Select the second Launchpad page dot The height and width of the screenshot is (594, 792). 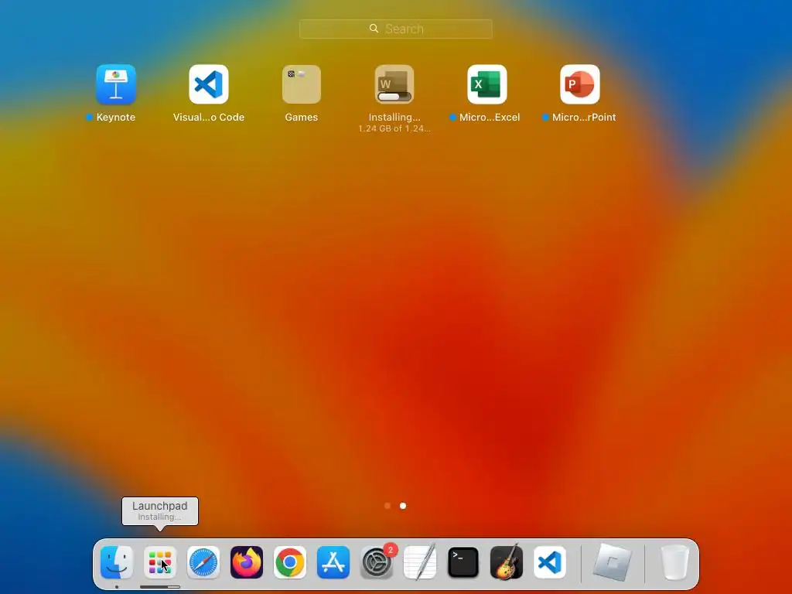[x=403, y=506]
